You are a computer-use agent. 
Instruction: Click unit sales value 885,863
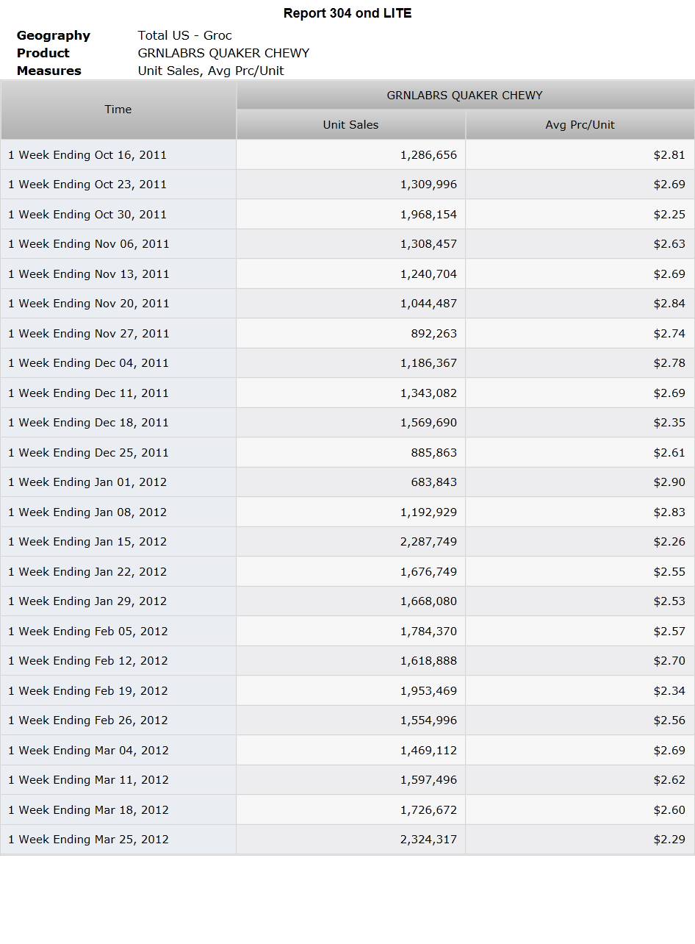tap(433, 453)
